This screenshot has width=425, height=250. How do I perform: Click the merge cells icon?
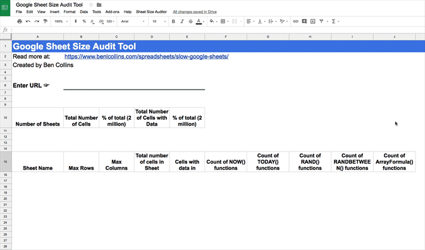pos(235,21)
